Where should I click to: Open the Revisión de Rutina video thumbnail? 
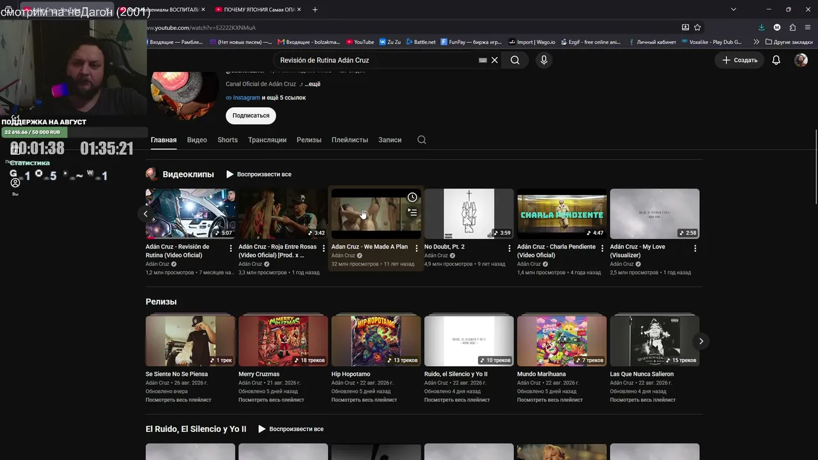click(x=190, y=213)
